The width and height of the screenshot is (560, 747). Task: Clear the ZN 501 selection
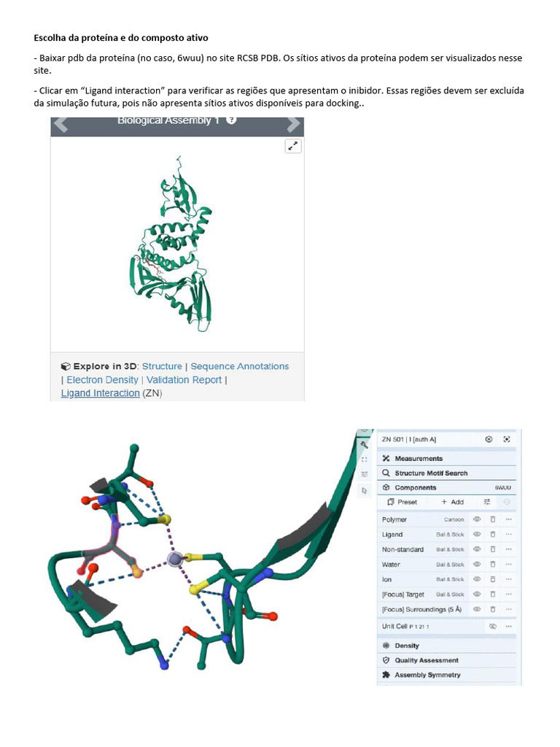pyautogui.click(x=489, y=439)
